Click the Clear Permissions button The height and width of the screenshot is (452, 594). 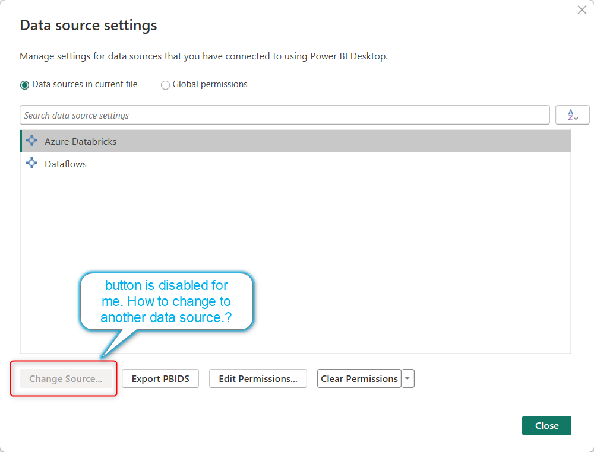[359, 378]
